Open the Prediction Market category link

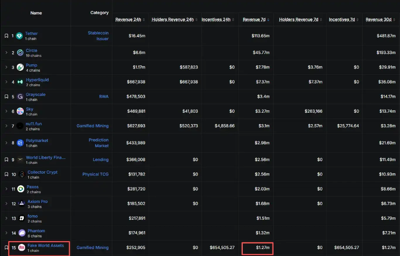point(99,143)
